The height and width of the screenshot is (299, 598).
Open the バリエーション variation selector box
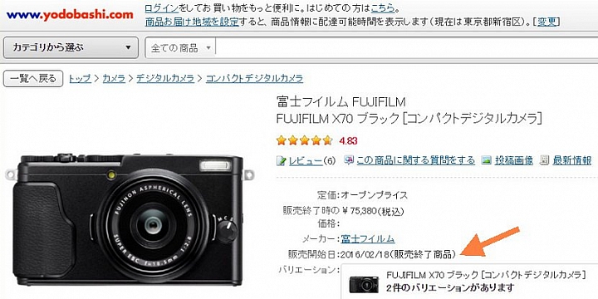pyautogui.click(x=469, y=282)
